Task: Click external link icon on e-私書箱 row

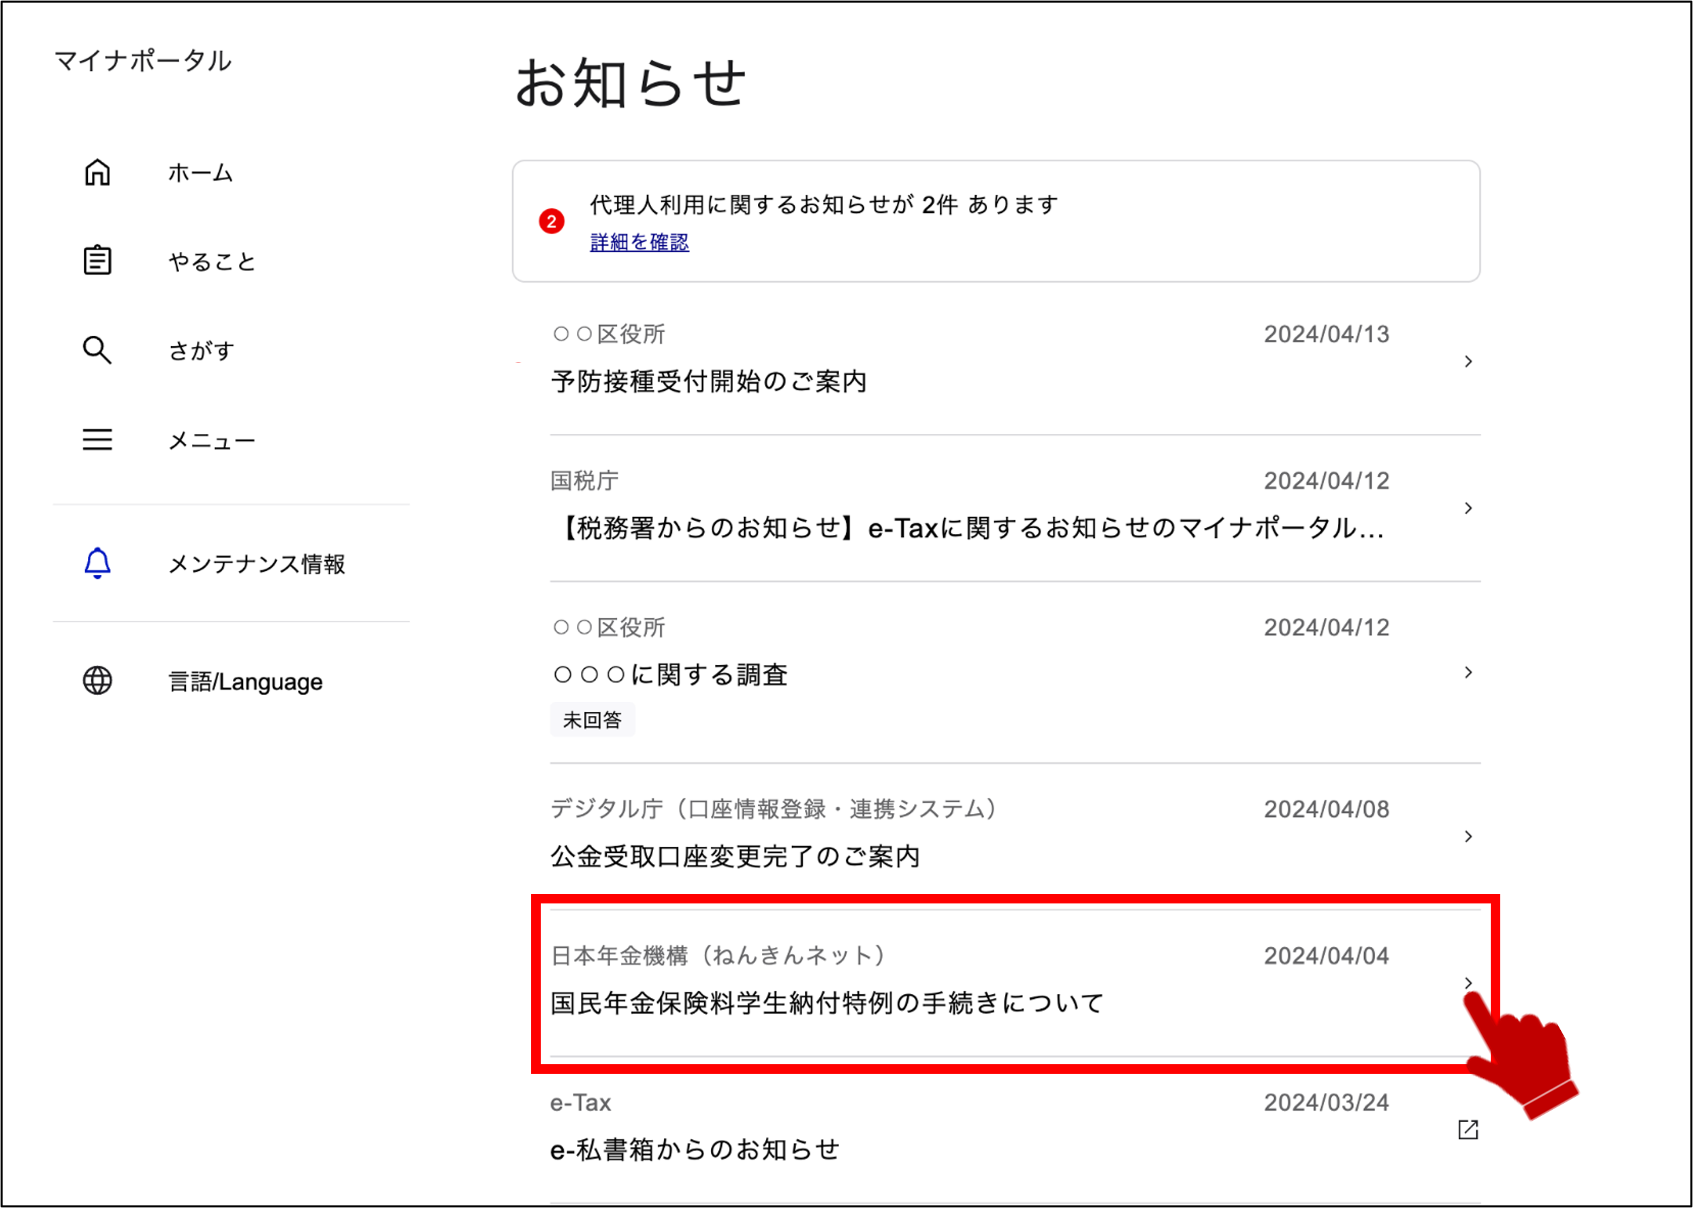Action: click(1468, 1130)
